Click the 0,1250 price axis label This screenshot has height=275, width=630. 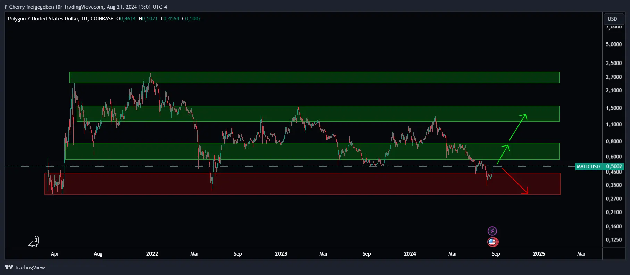tap(614, 240)
